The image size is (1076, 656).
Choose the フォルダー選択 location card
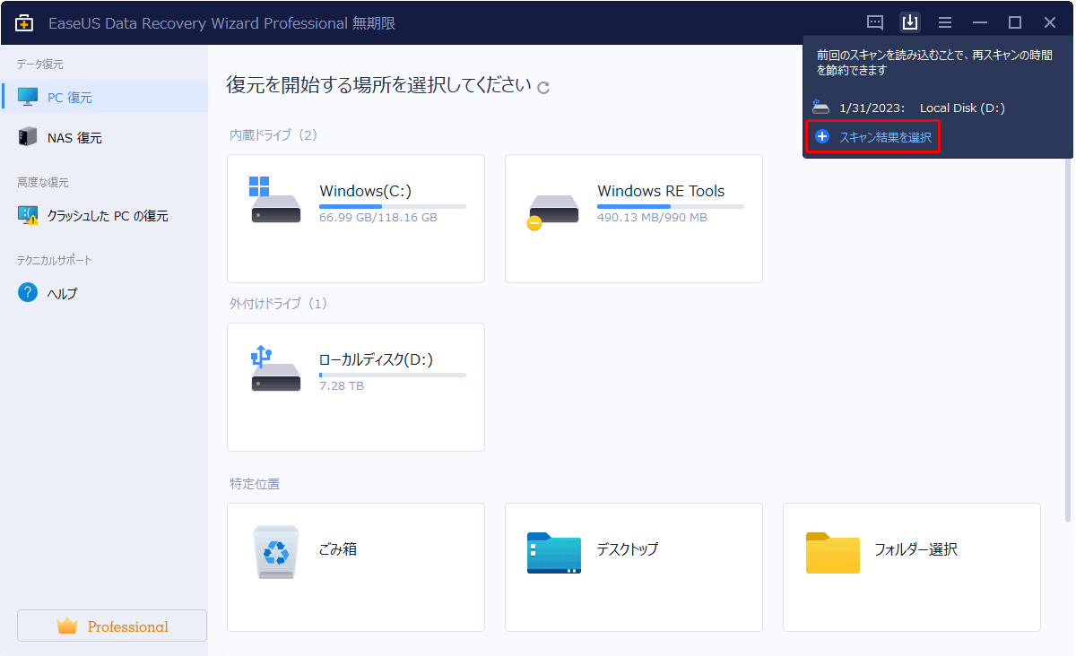[x=912, y=567]
